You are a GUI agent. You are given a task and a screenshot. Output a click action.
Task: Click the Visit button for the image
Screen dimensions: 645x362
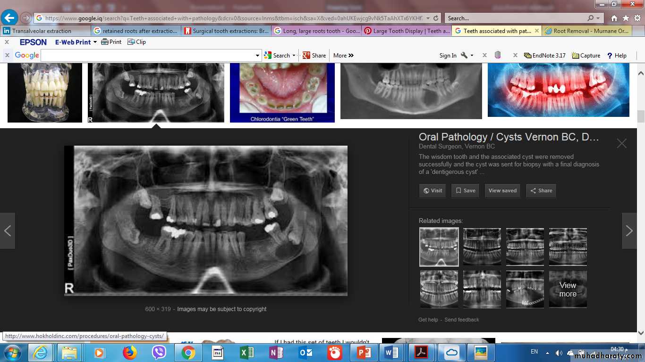click(433, 190)
